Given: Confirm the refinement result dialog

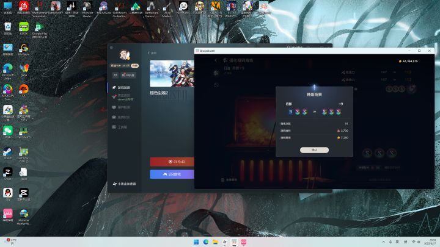Looking at the screenshot, I should pyautogui.click(x=314, y=150).
